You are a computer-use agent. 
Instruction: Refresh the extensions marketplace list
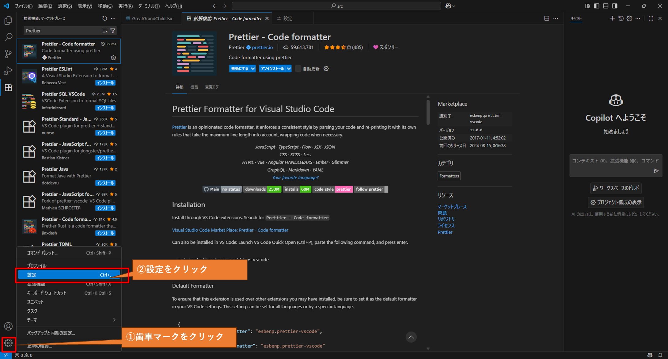(104, 18)
